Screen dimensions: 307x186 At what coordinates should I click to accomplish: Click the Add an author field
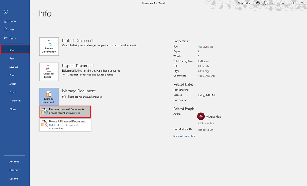coord(206,123)
